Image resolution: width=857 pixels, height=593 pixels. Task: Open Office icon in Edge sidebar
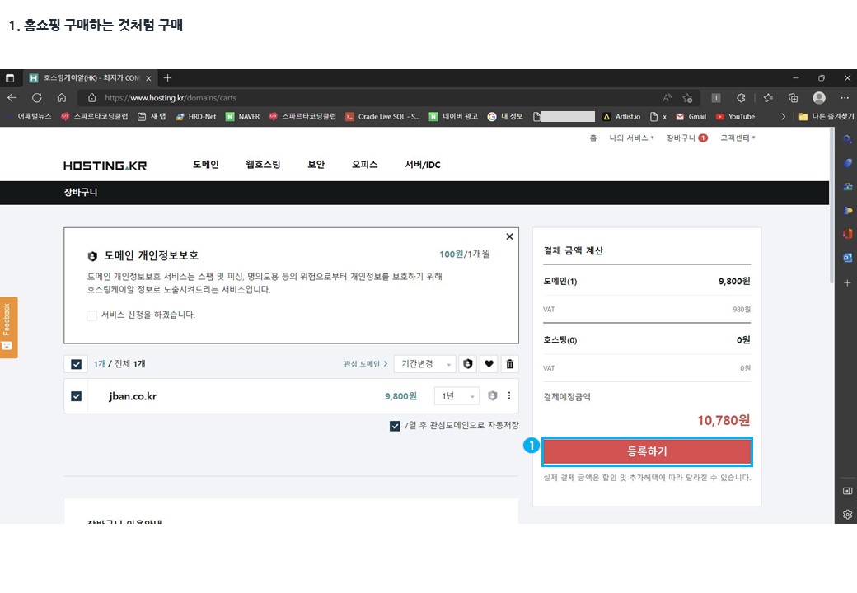click(x=847, y=234)
